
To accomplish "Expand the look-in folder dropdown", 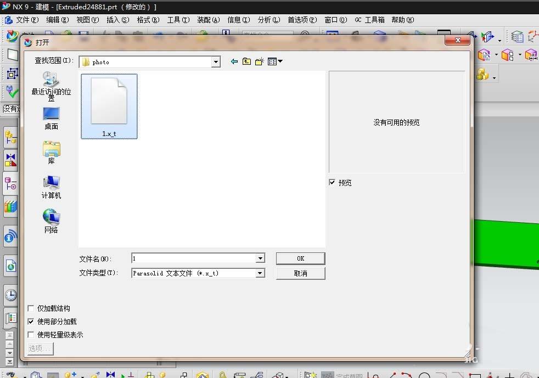I will click(x=216, y=62).
